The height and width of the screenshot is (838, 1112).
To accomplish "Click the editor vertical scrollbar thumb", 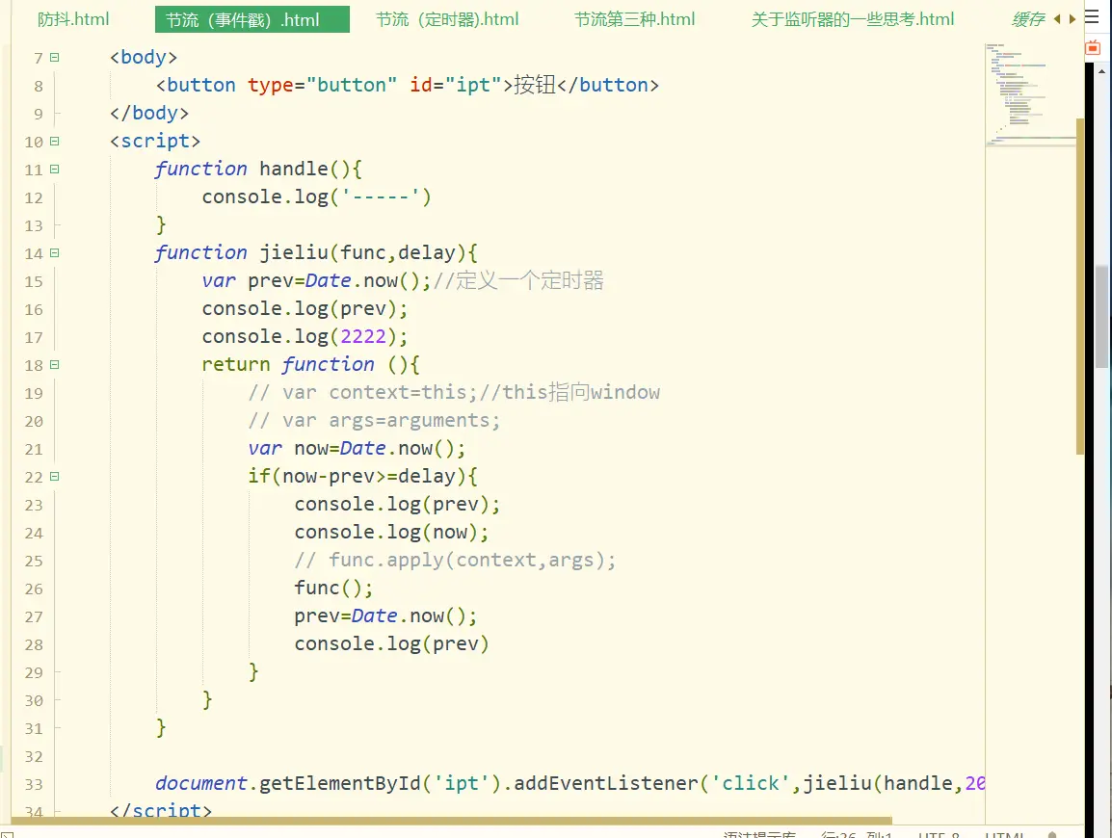I will click(x=1080, y=286).
